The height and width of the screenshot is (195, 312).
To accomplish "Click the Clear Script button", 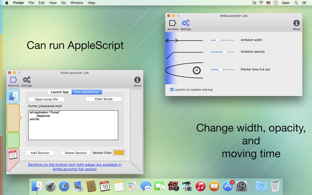I will pyautogui.click(x=103, y=99).
